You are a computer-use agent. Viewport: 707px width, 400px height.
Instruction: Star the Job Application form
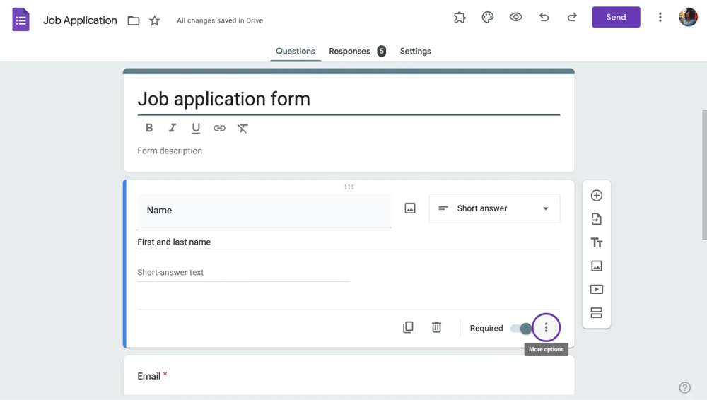tap(155, 21)
